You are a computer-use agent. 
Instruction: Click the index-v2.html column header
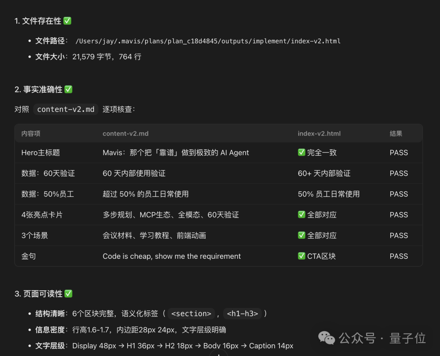(319, 133)
